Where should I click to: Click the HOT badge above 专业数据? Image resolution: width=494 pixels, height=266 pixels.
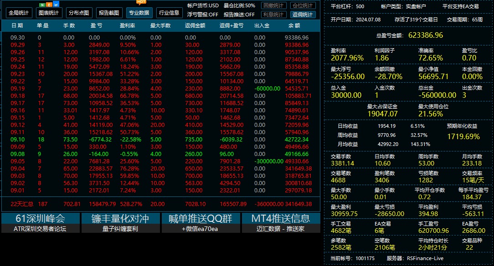[x=141, y=2]
